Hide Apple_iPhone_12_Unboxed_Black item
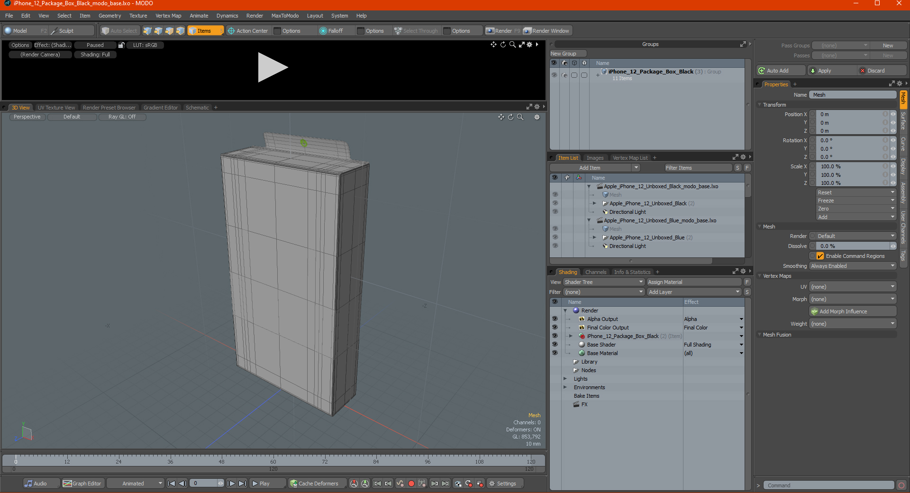Image resolution: width=910 pixels, height=493 pixels. click(x=555, y=203)
